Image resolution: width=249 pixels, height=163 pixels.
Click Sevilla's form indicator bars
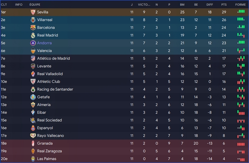tap(241, 12)
